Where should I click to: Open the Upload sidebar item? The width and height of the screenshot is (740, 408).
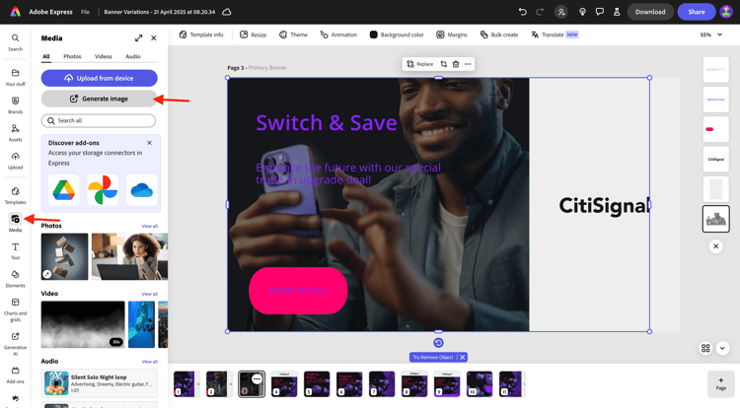pyautogui.click(x=15, y=161)
